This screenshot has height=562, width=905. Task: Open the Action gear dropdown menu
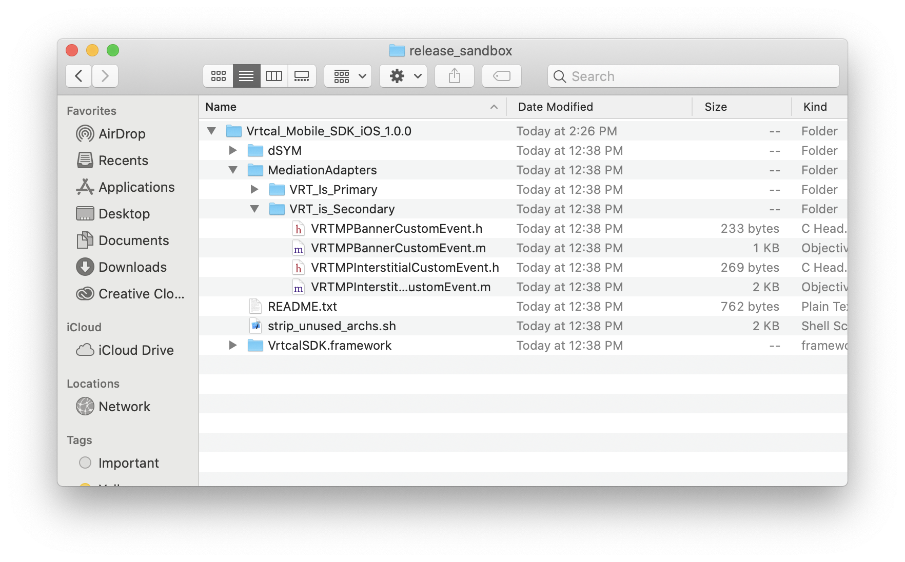pos(403,76)
